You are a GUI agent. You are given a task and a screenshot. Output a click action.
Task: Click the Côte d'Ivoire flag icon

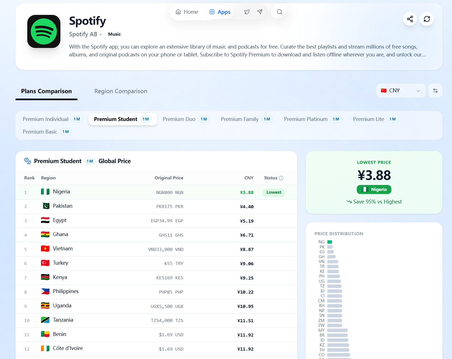pyautogui.click(x=45, y=348)
